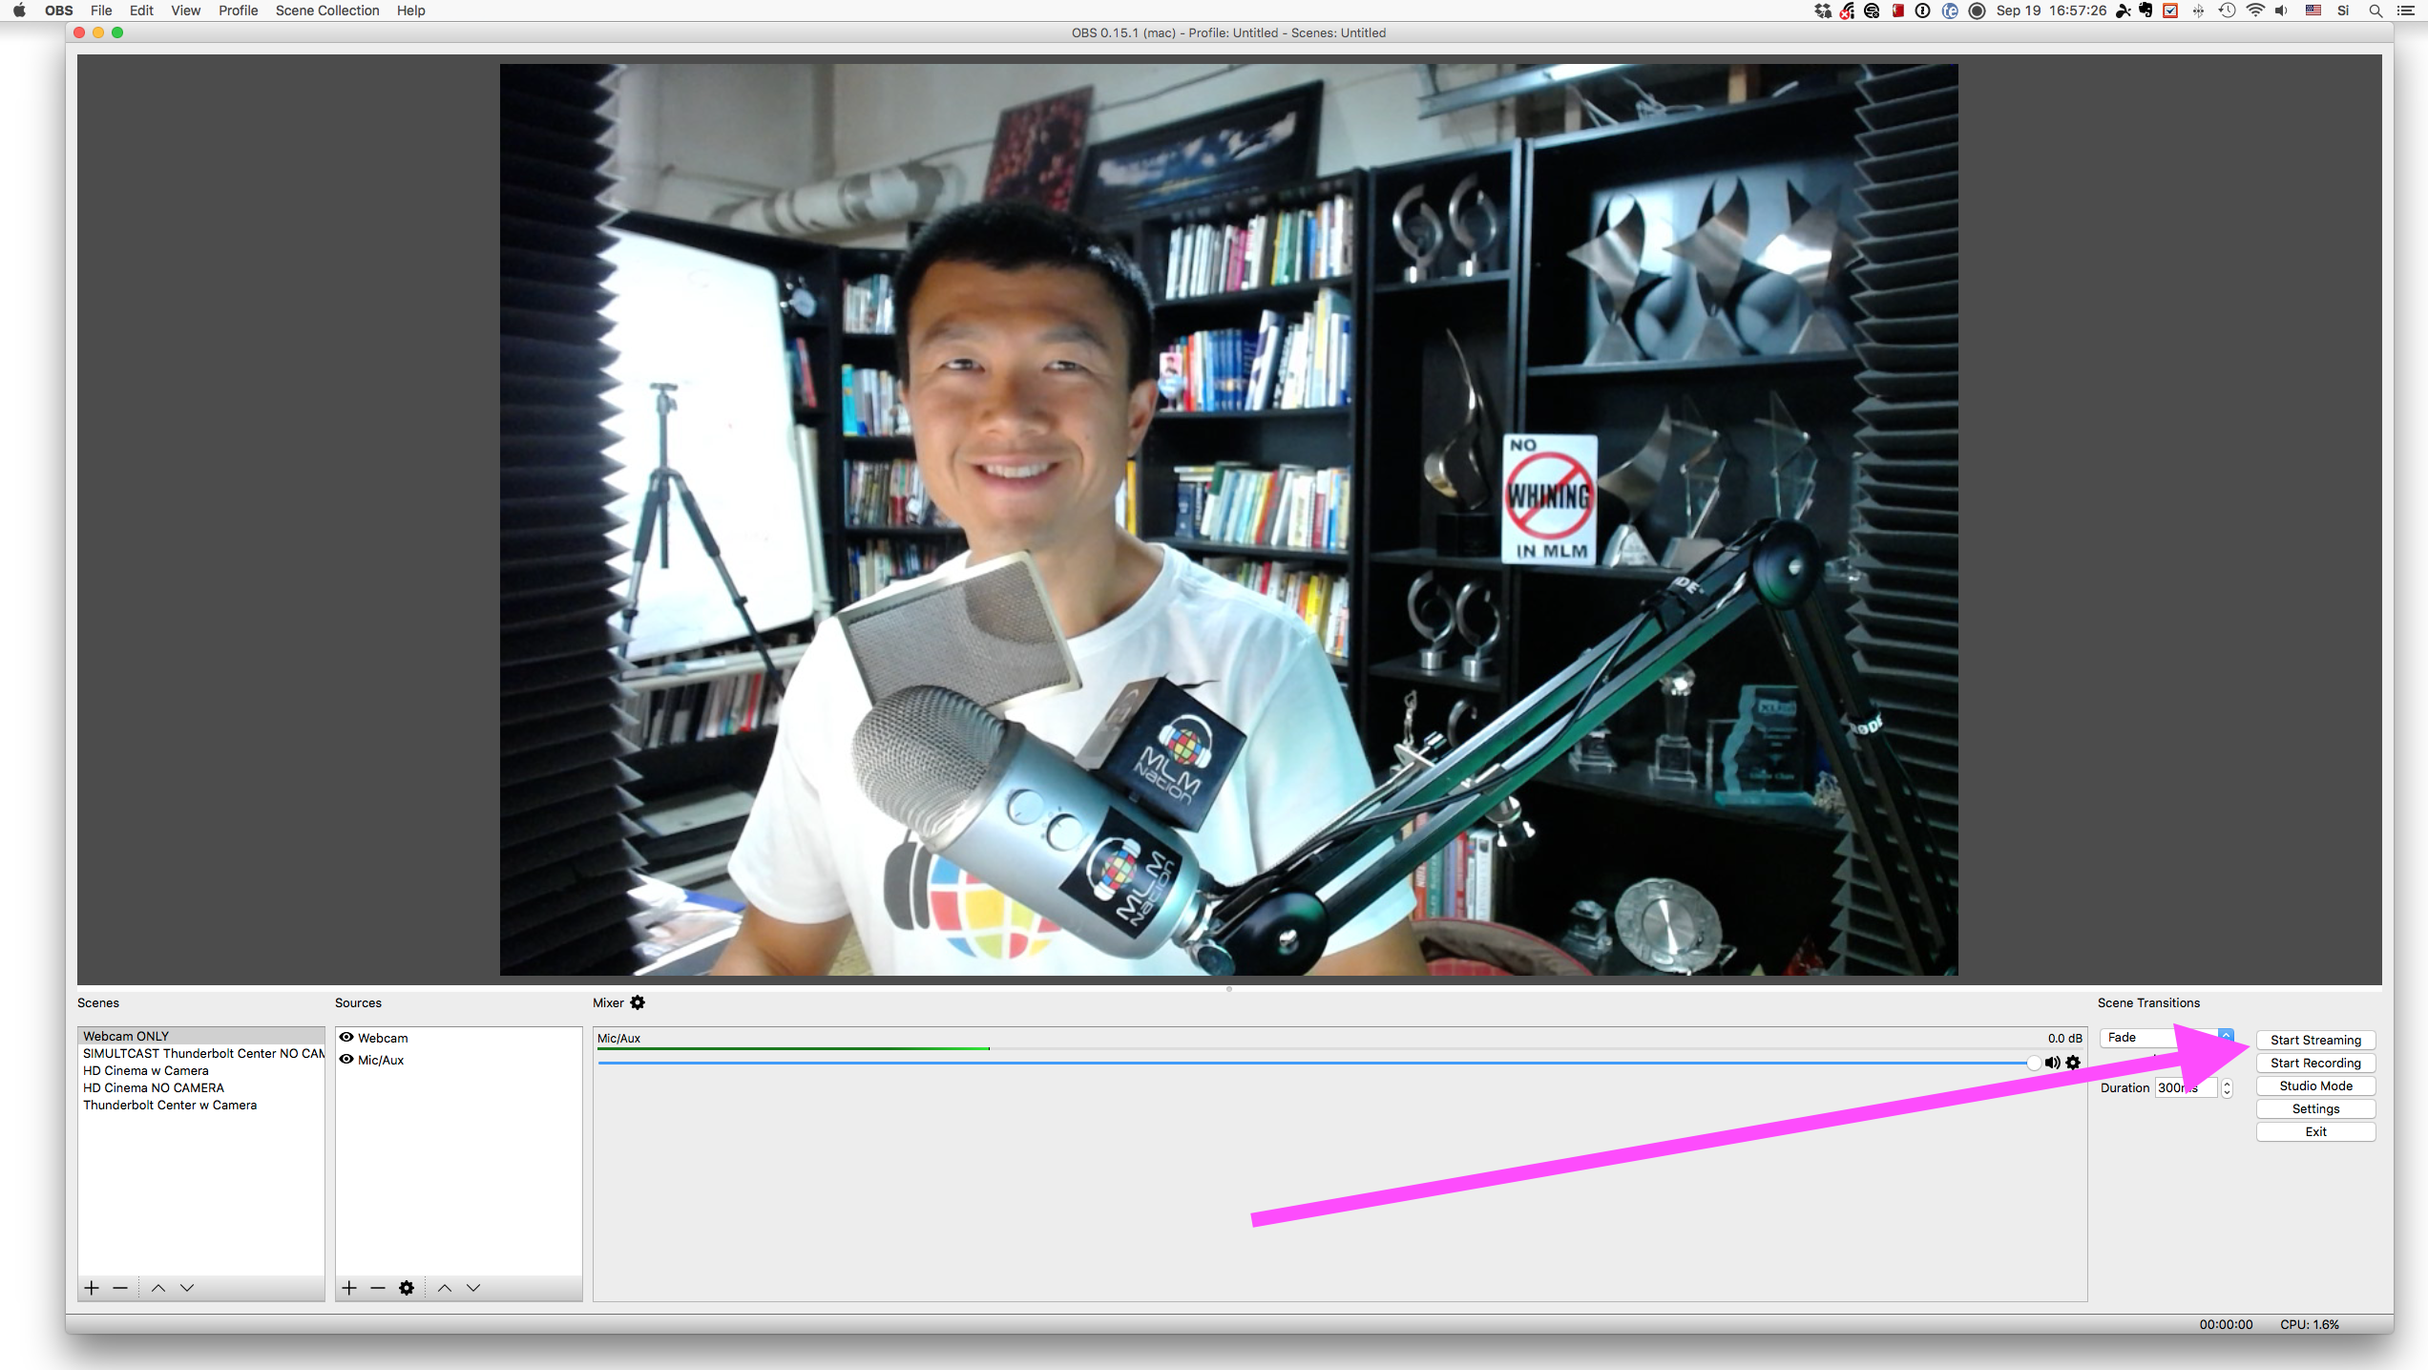
Task: Click Scenes panel remove icon
Action: [x=116, y=1287]
